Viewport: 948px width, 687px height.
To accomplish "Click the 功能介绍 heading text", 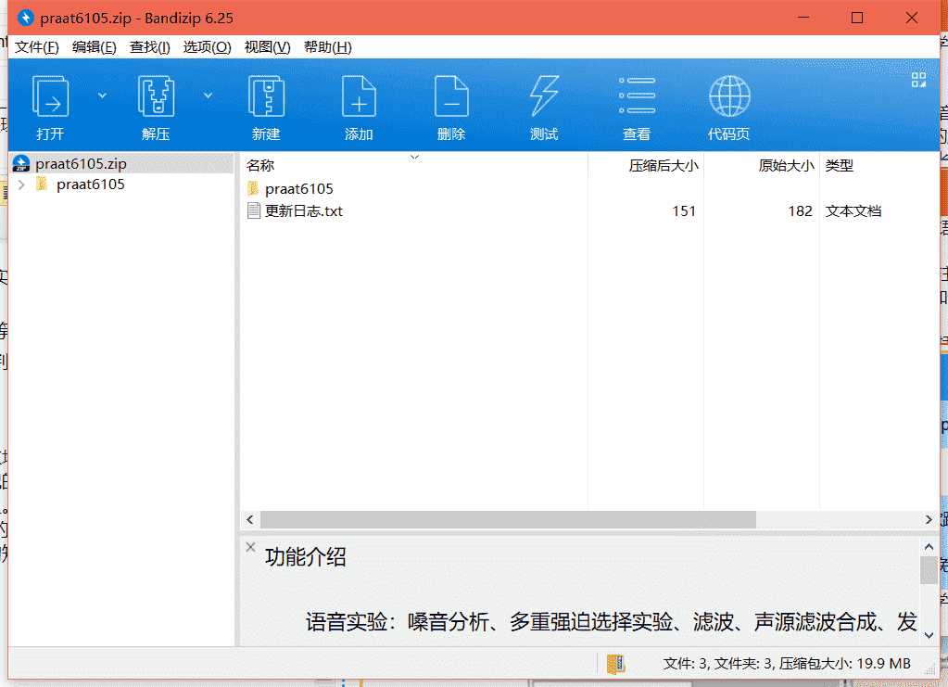I will pos(305,557).
